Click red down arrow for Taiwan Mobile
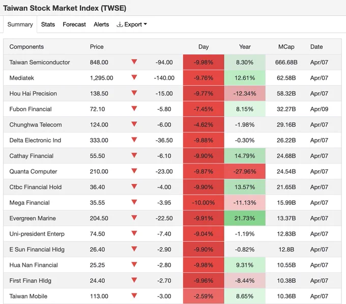 (134, 296)
